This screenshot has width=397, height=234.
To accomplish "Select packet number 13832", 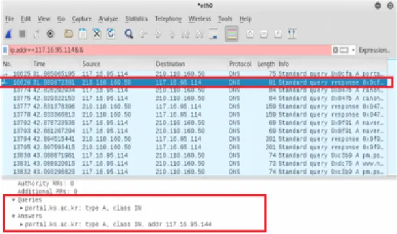I will click(194, 172).
